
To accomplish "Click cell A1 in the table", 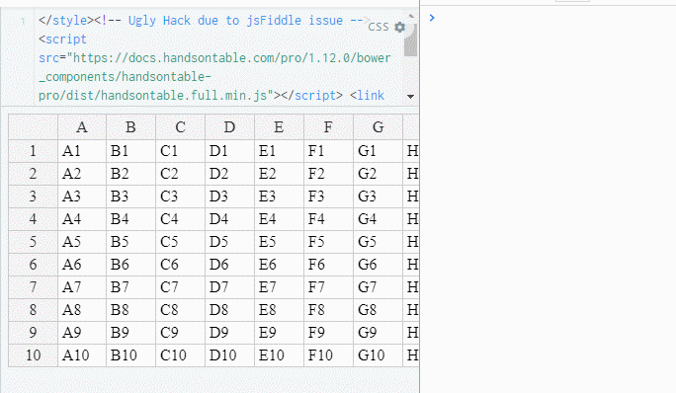I will tap(82, 151).
